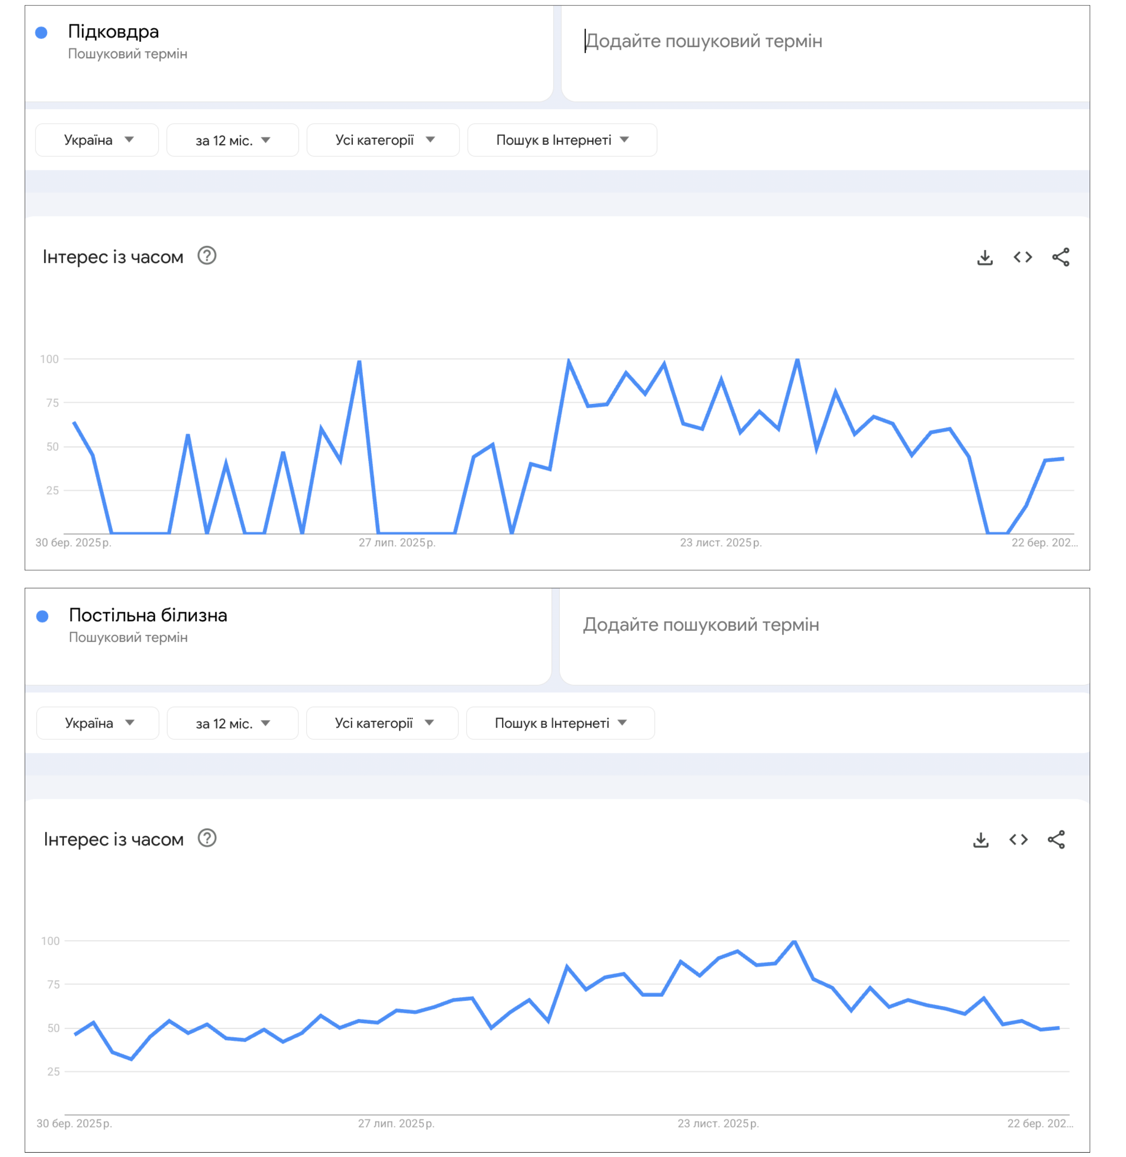
Task: Toggle the blue legend dot for Підковдра
Action: pos(40,33)
